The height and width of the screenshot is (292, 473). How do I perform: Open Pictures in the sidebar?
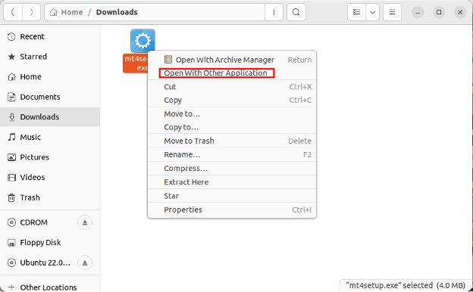[50, 157]
